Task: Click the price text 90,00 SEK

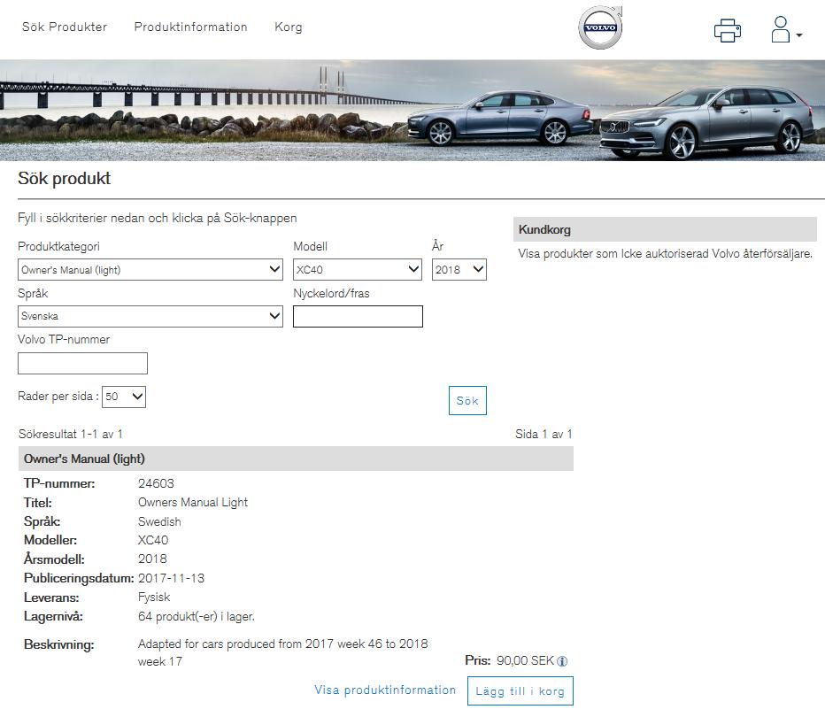Action: pyautogui.click(x=525, y=660)
